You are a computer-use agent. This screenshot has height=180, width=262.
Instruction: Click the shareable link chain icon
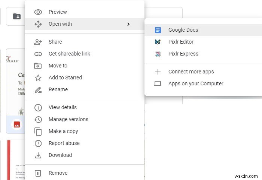coord(38,54)
